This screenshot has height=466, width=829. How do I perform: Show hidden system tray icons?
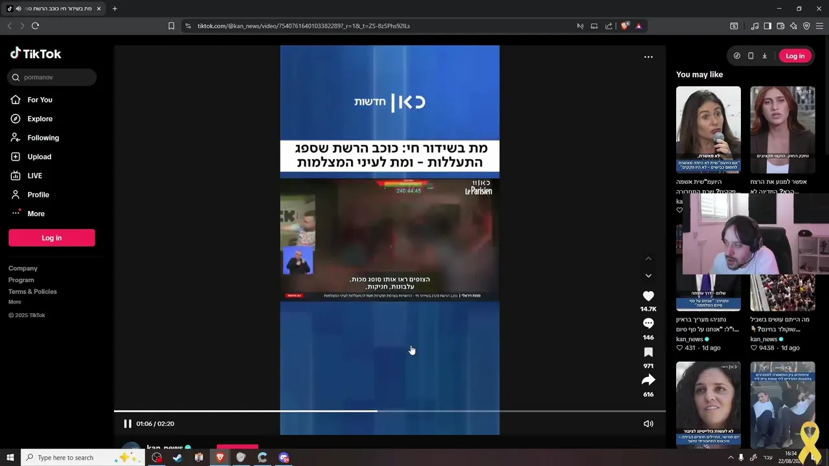click(731, 458)
